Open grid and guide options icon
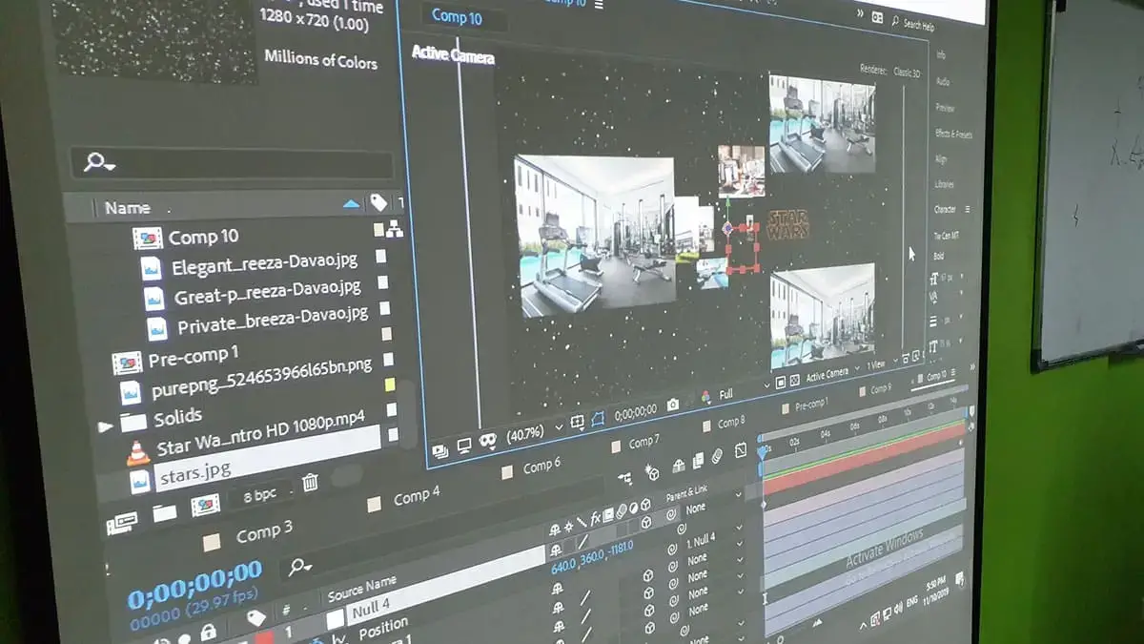Screen dimensions: 1144x644 (x=578, y=422)
